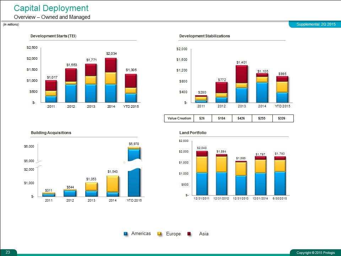Click the 2011 bar in Development Stabilizations

201,99
